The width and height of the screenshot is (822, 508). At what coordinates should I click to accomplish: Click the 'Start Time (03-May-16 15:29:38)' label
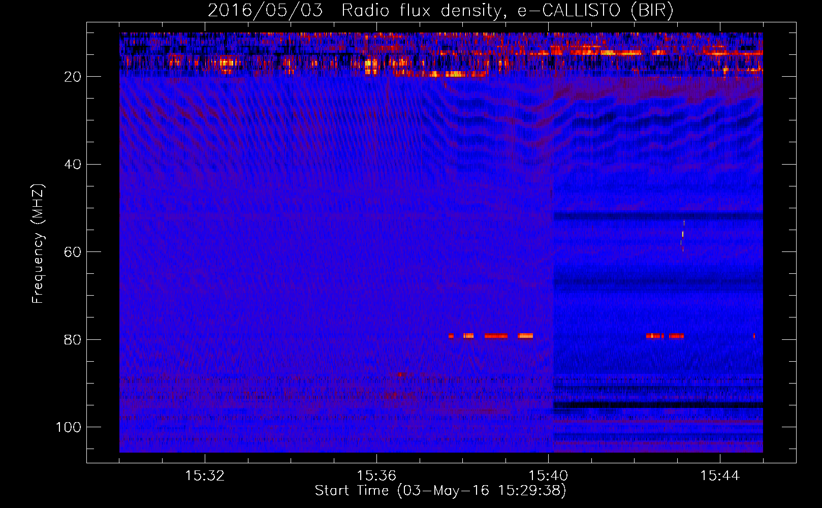[x=440, y=491]
